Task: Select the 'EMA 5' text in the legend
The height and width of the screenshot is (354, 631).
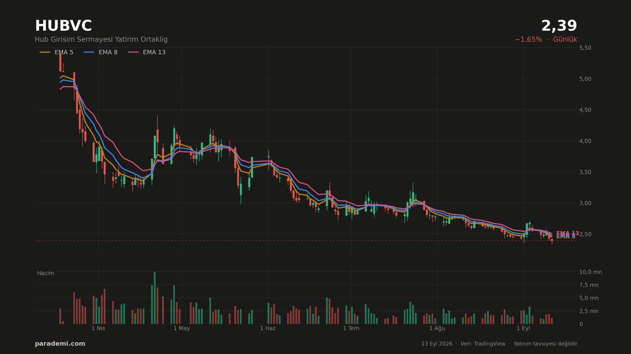Action: [64, 52]
